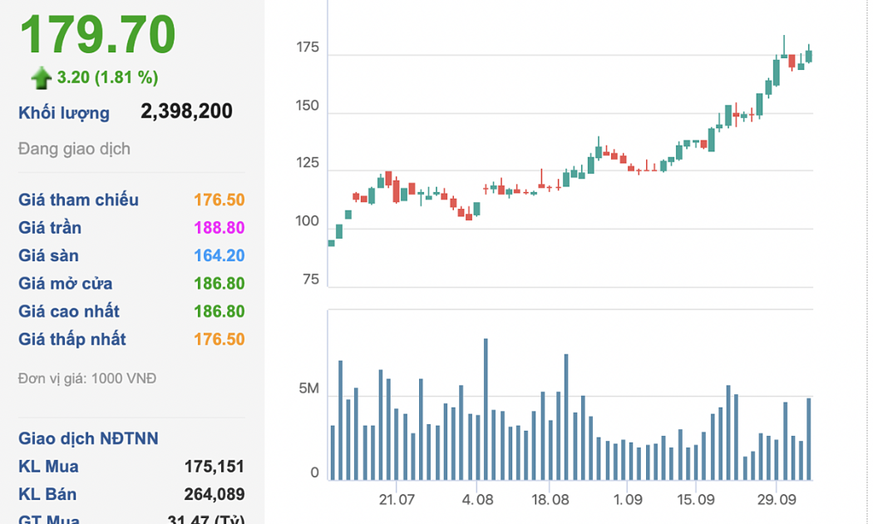Open the Giao dịch NĐTNN section heading
The height and width of the screenshot is (524, 873).
(88, 438)
